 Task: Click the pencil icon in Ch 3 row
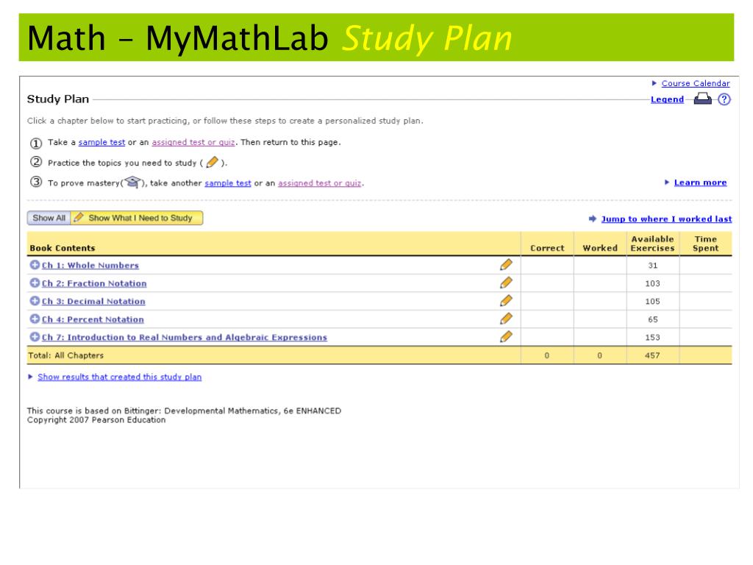[x=506, y=301]
